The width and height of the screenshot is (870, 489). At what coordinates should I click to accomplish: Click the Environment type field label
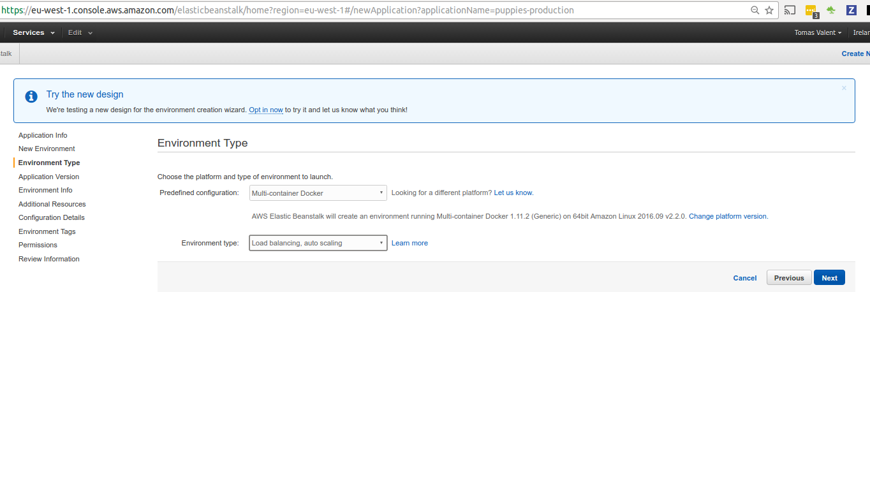pyautogui.click(x=210, y=243)
